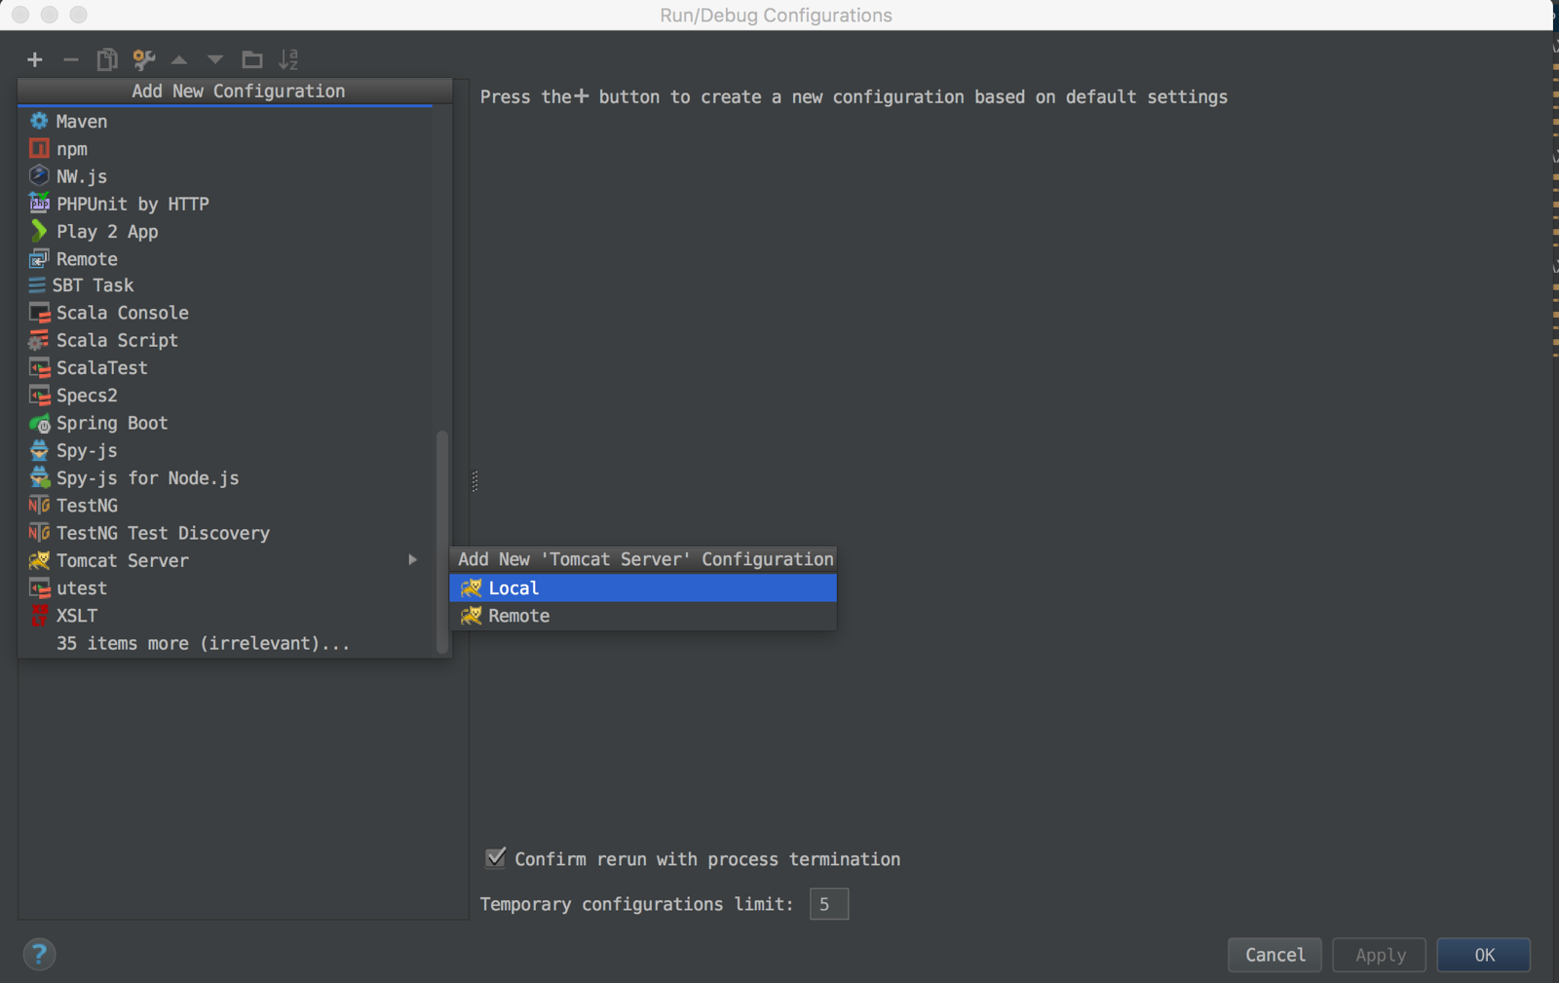Click the utest icon
This screenshot has height=983, width=1559.
pyautogui.click(x=39, y=587)
